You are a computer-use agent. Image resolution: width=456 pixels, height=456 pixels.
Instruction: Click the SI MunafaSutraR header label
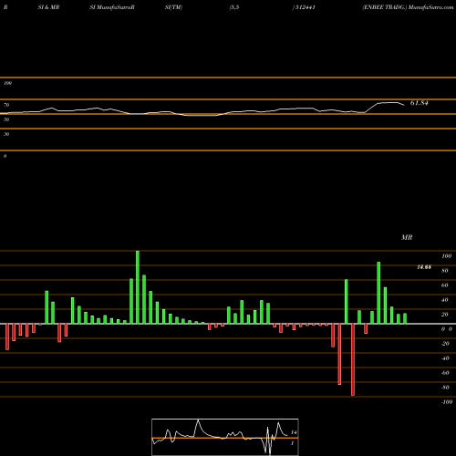pyautogui.click(x=112, y=7)
